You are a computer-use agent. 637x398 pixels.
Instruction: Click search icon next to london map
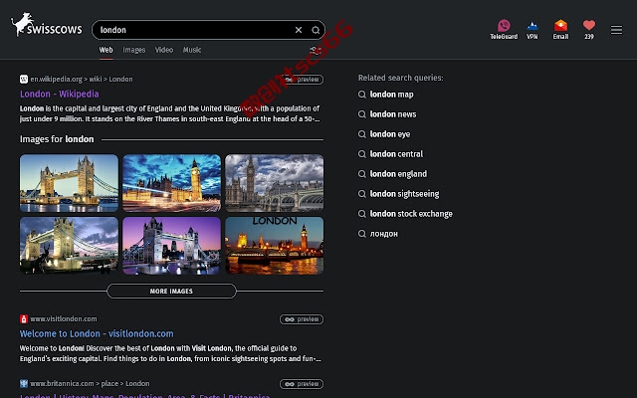[x=362, y=95]
